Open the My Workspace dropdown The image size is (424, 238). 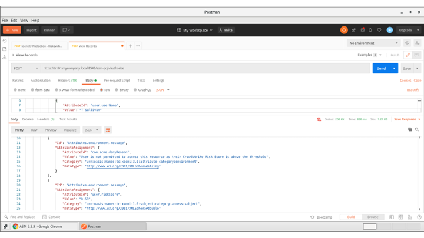point(195,30)
